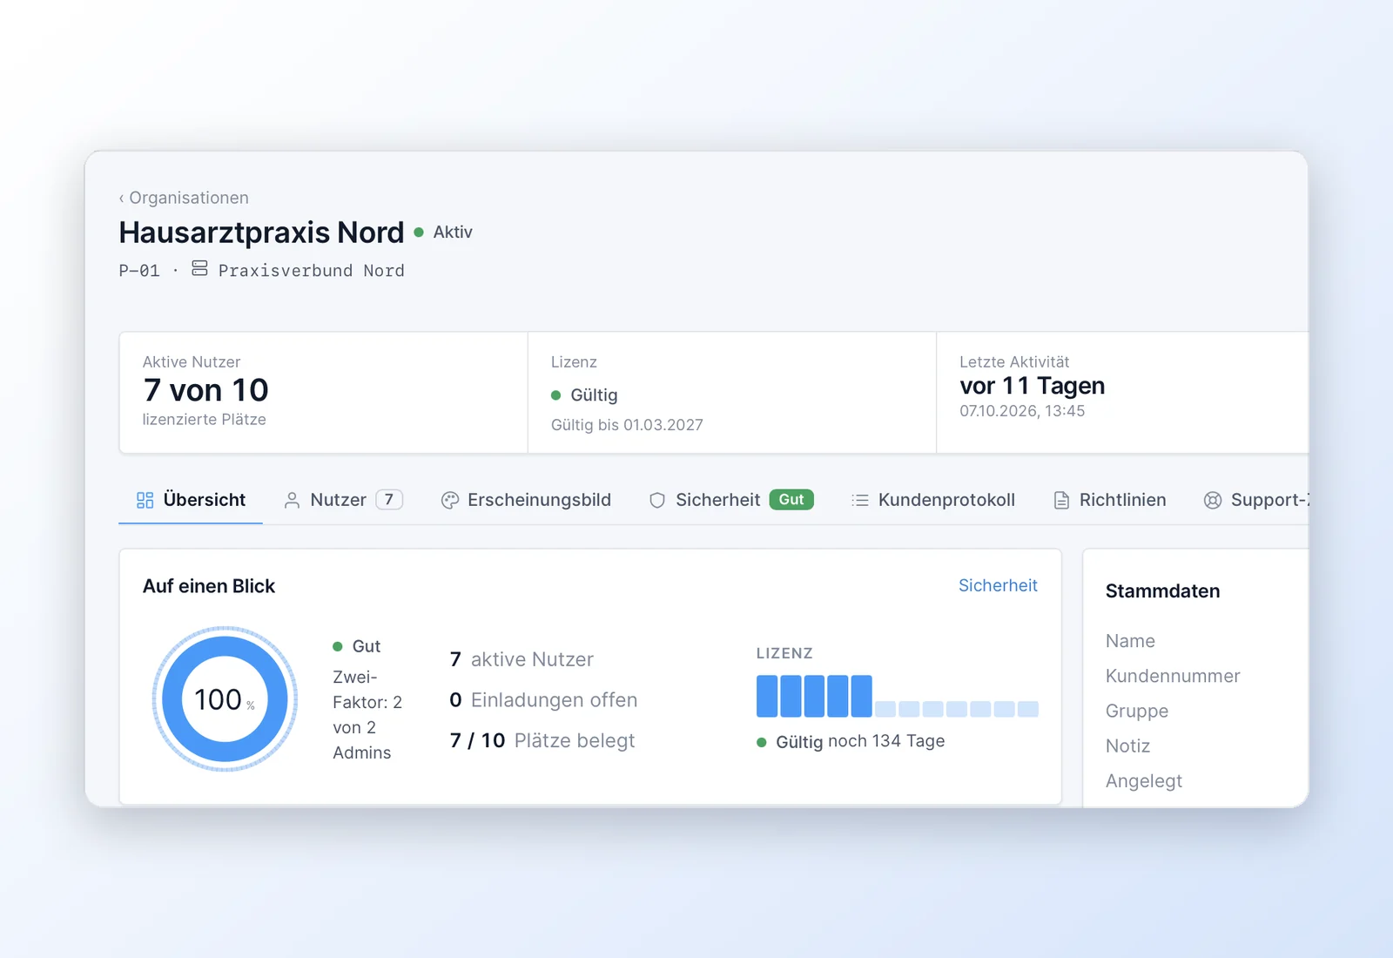Viewport: 1393px width, 958px height.
Task: Click the Richtlinien document icon
Action: tap(1061, 500)
